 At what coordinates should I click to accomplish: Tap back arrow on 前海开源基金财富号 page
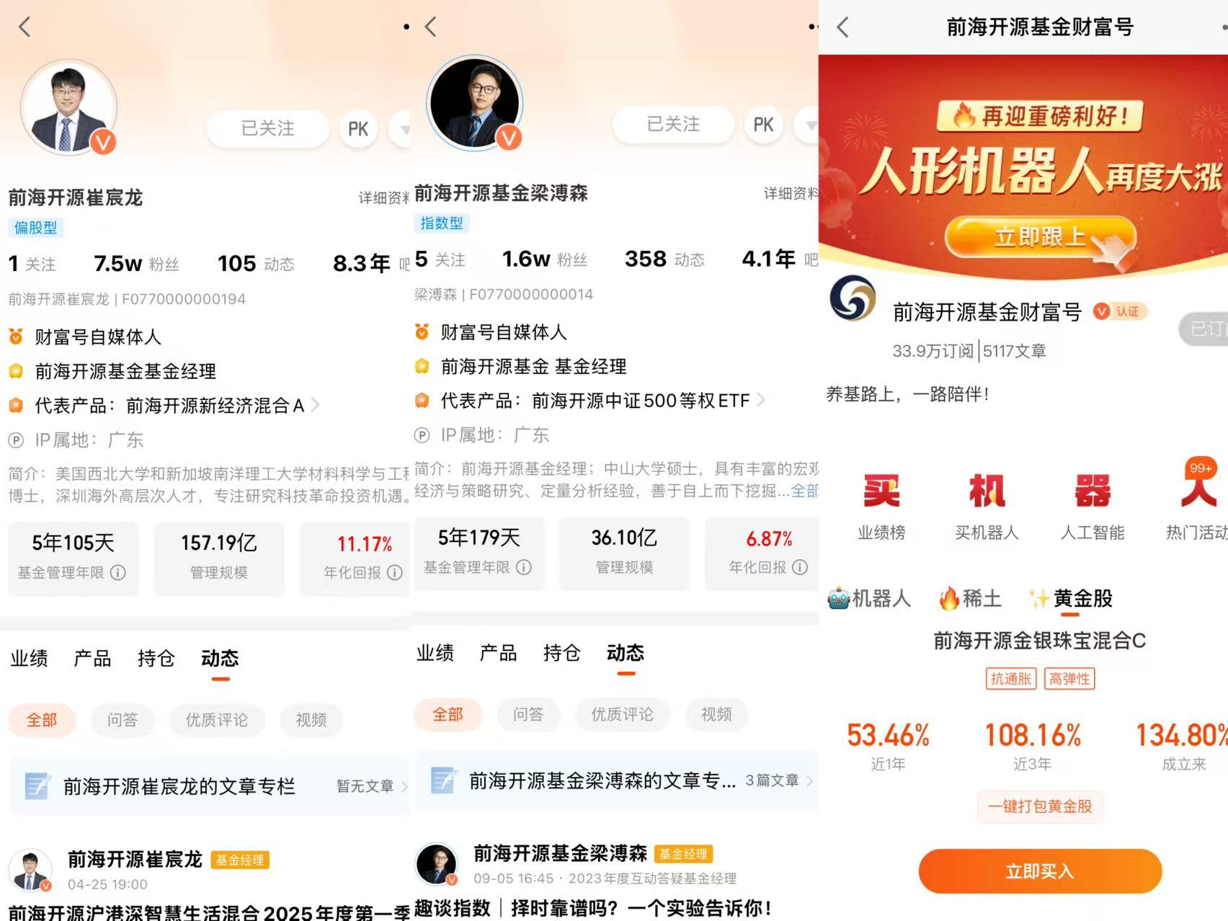coord(842,27)
